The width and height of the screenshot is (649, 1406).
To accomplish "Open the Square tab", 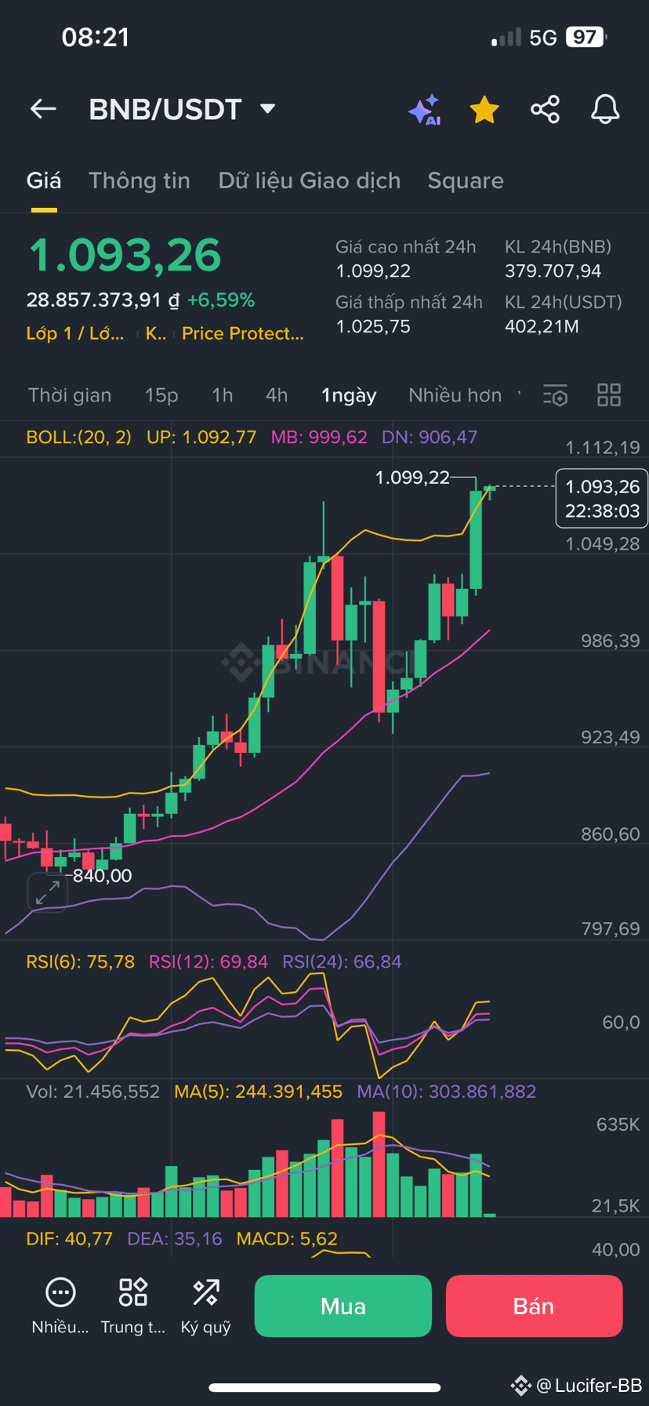I will [x=466, y=181].
